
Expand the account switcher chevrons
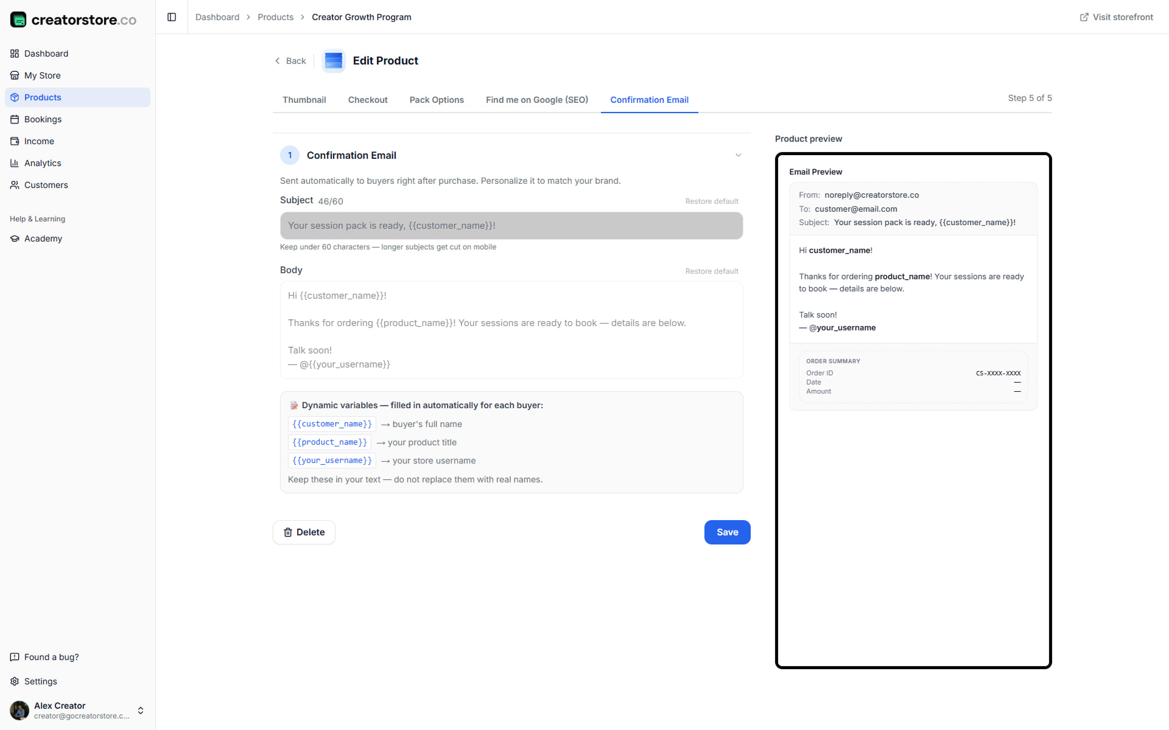point(141,710)
